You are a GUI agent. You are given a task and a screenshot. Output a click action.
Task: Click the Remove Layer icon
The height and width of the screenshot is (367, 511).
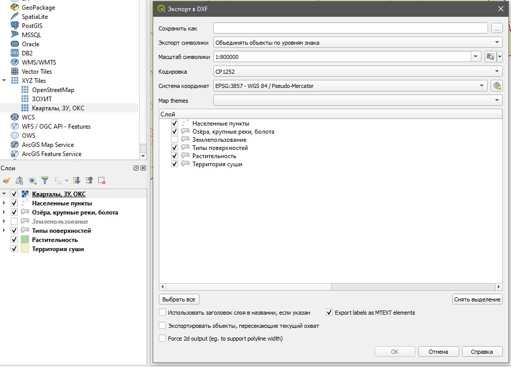[102, 180]
